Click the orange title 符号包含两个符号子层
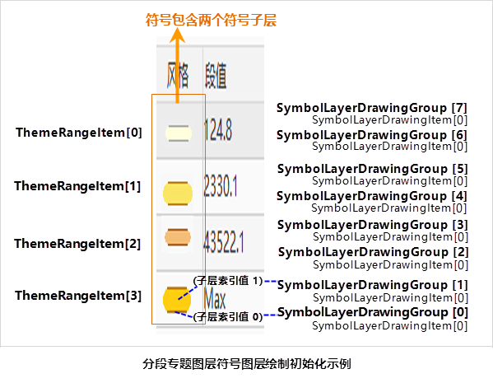The height and width of the screenshot is (383, 493). [211, 20]
